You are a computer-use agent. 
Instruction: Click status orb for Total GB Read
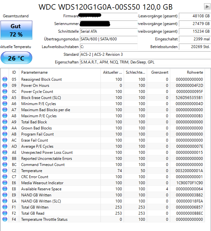(5, 213)
